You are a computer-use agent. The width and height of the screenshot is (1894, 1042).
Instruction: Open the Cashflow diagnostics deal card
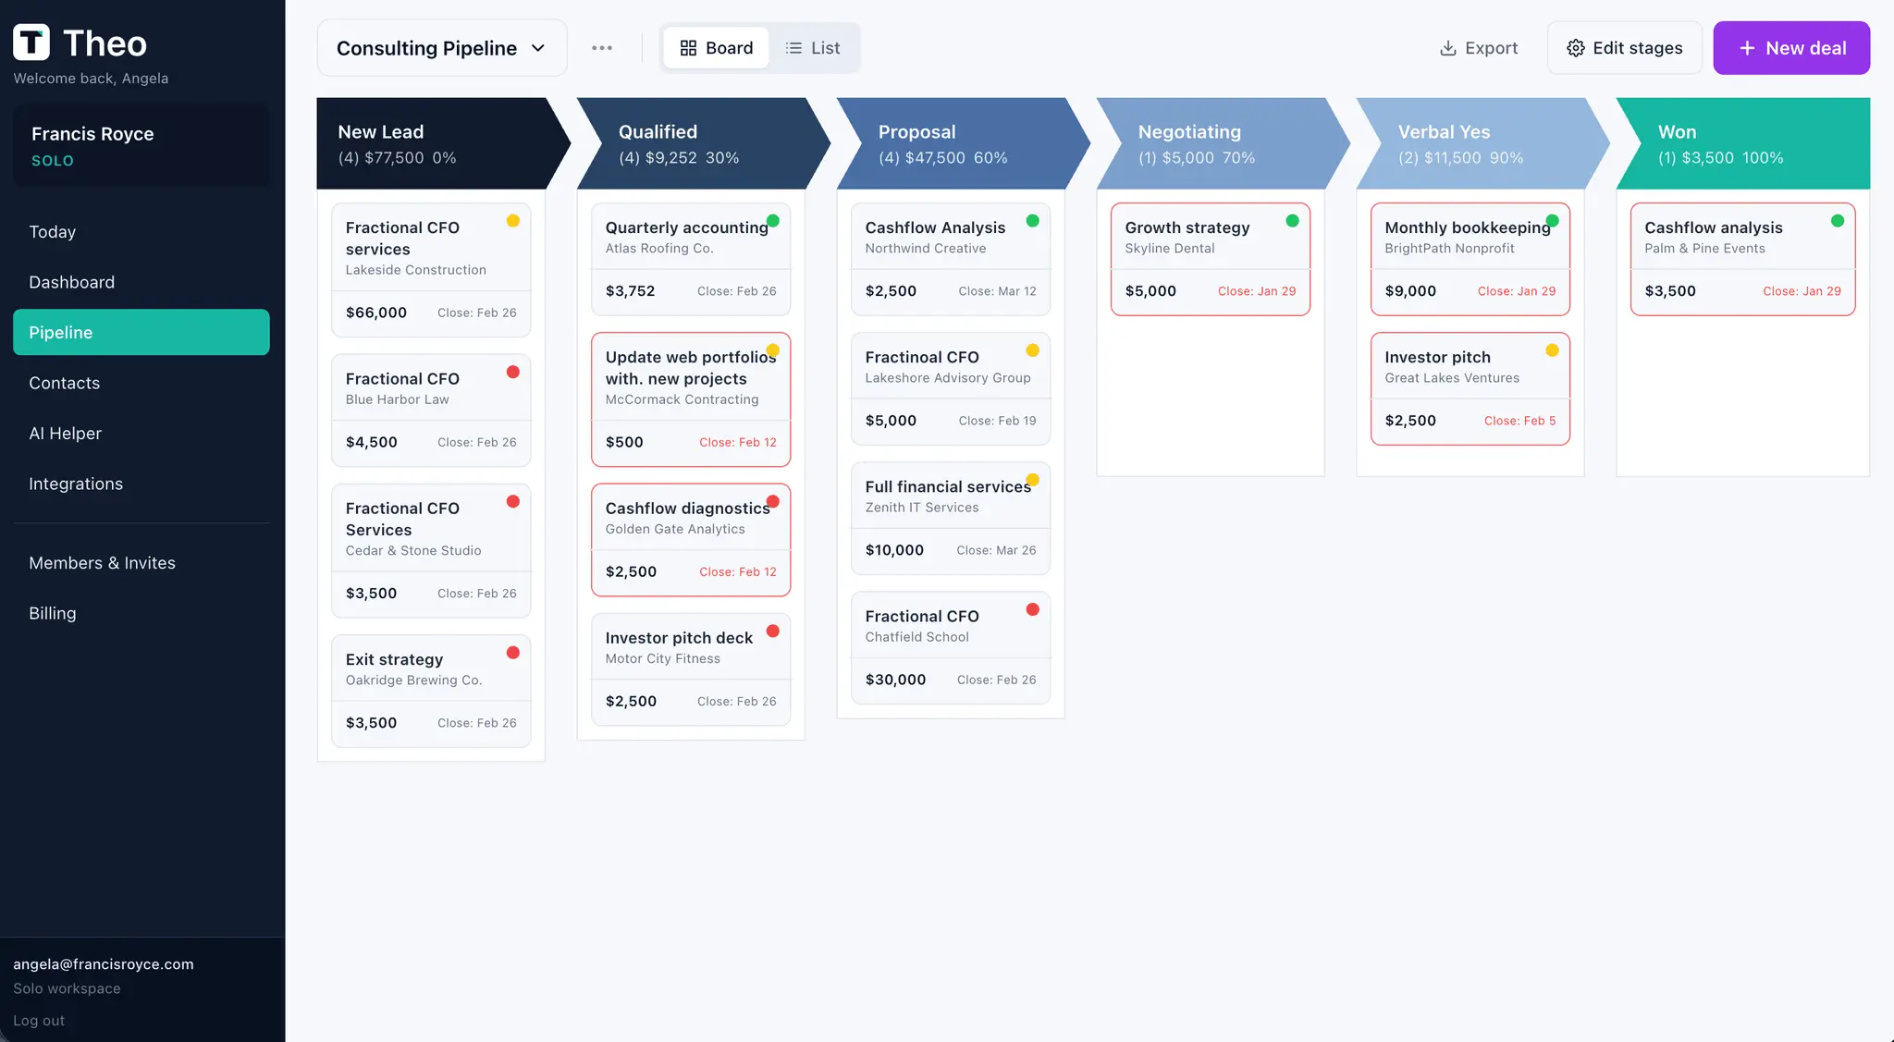(691, 540)
